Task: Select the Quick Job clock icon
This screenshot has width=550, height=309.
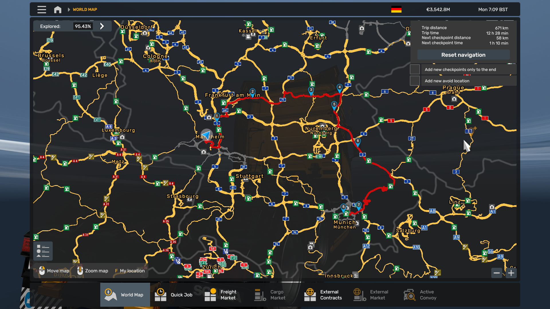Action: coord(160,295)
